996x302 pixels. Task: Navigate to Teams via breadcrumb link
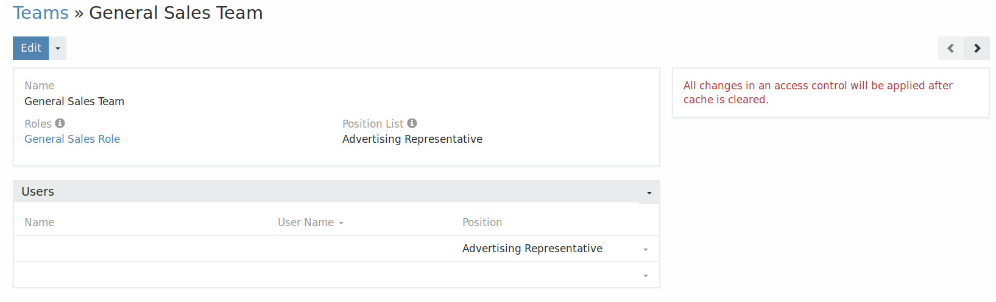pos(41,13)
